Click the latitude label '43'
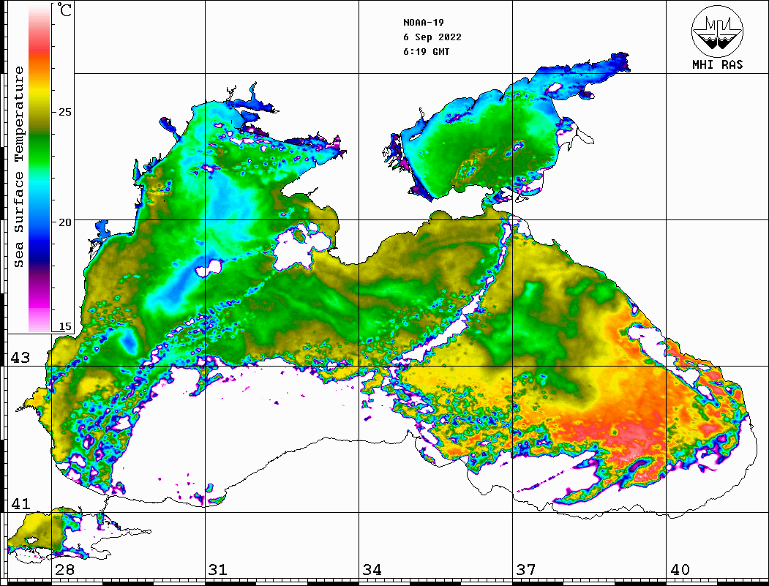The image size is (769, 586). [x=20, y=358]
